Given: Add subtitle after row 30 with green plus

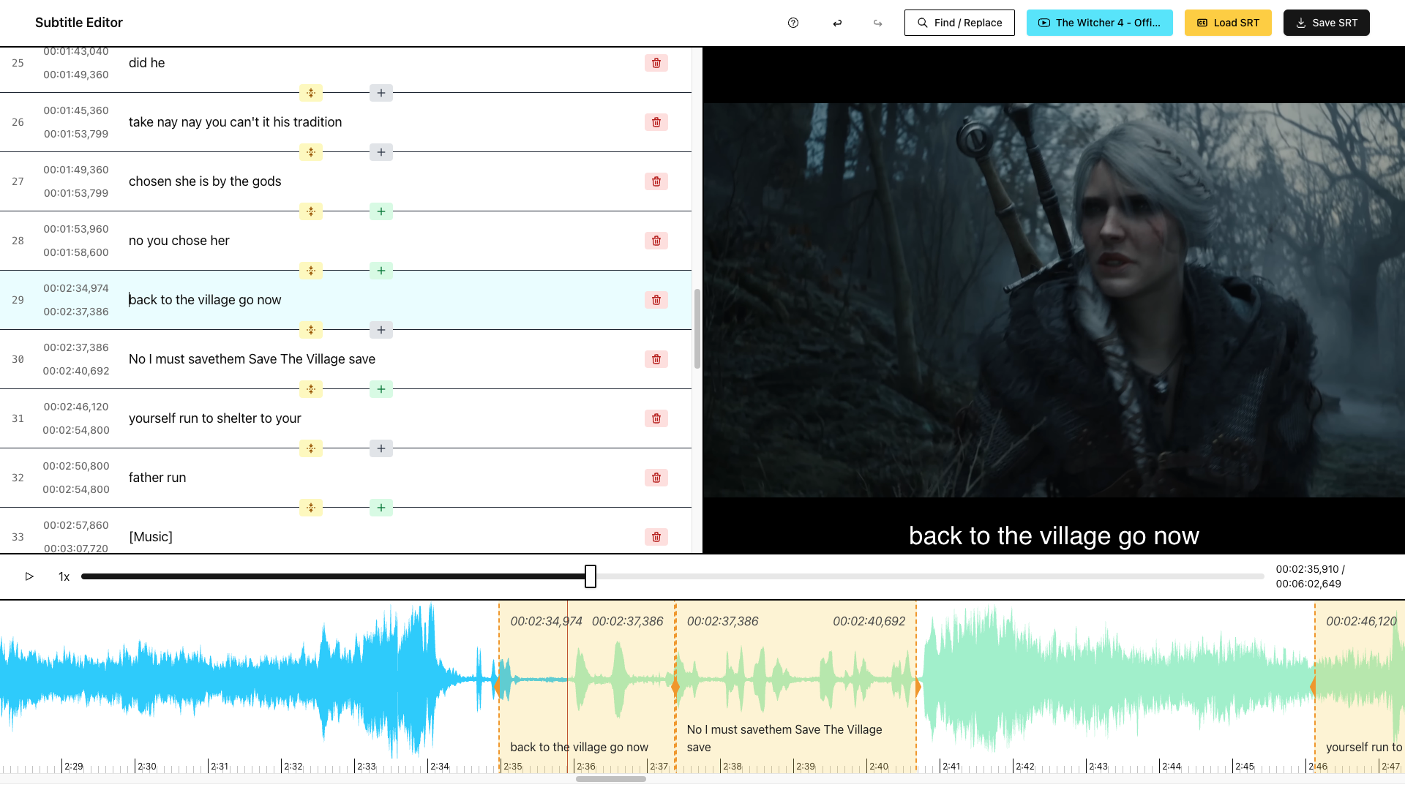Looking at the screenshot, I should click(381, 389).
